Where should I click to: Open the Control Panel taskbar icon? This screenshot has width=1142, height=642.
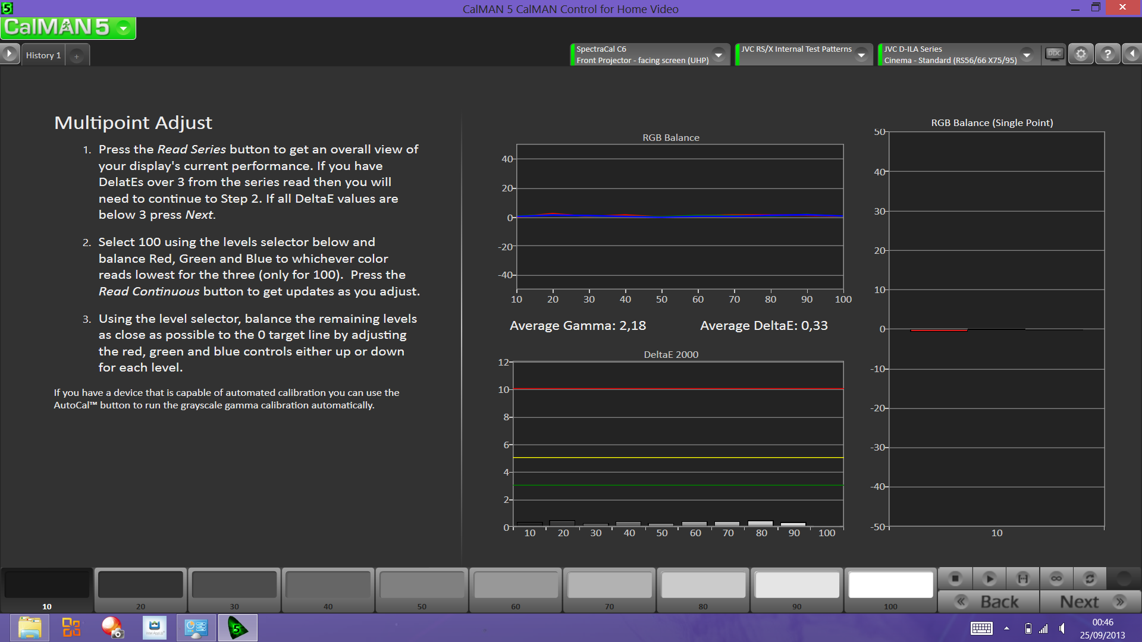[x=196, y=628]
